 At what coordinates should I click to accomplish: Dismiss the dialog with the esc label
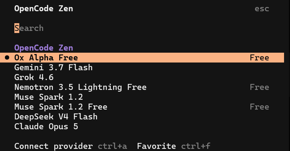point(262,9)
